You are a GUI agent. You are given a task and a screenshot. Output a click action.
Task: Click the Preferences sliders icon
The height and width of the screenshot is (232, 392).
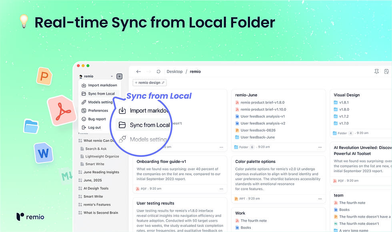click(84, 111)
